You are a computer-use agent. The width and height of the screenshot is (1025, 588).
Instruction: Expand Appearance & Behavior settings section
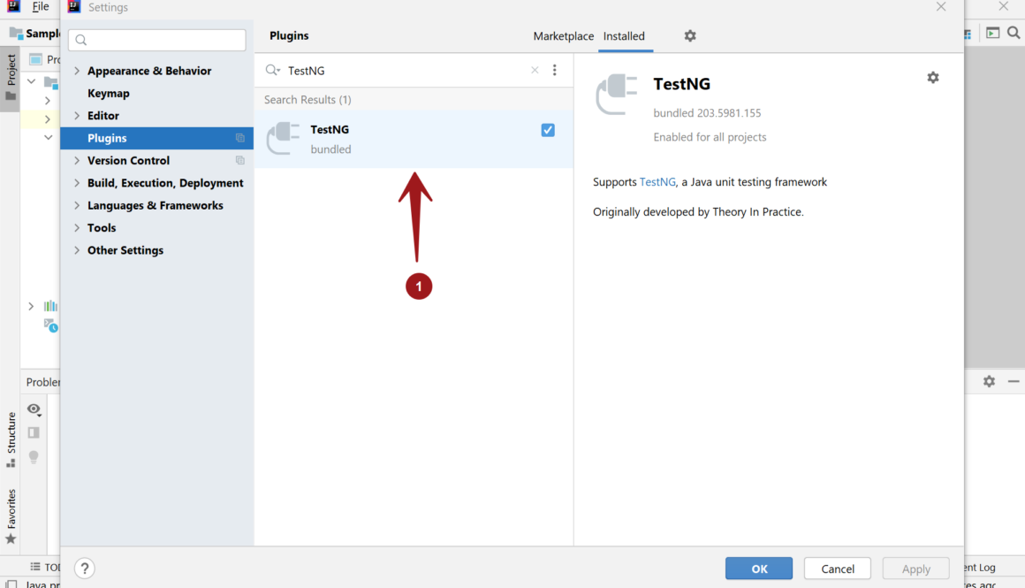coord(77,72)
